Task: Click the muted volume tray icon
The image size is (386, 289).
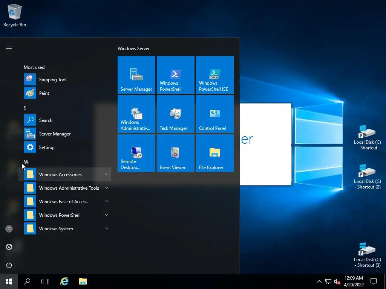Action: 337,281
